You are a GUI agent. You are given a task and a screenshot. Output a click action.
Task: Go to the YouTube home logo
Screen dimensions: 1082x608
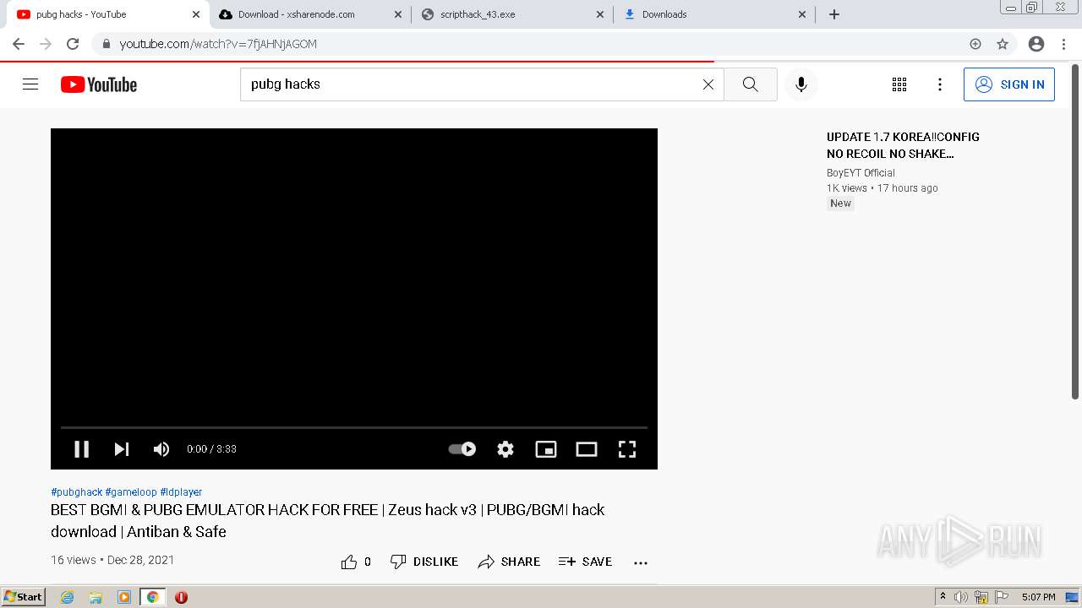(99, 84)
